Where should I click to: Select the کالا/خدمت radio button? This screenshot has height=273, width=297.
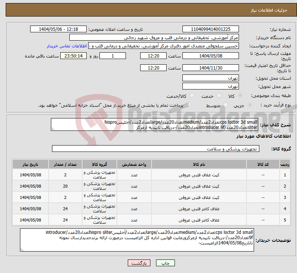click(192, 96)
